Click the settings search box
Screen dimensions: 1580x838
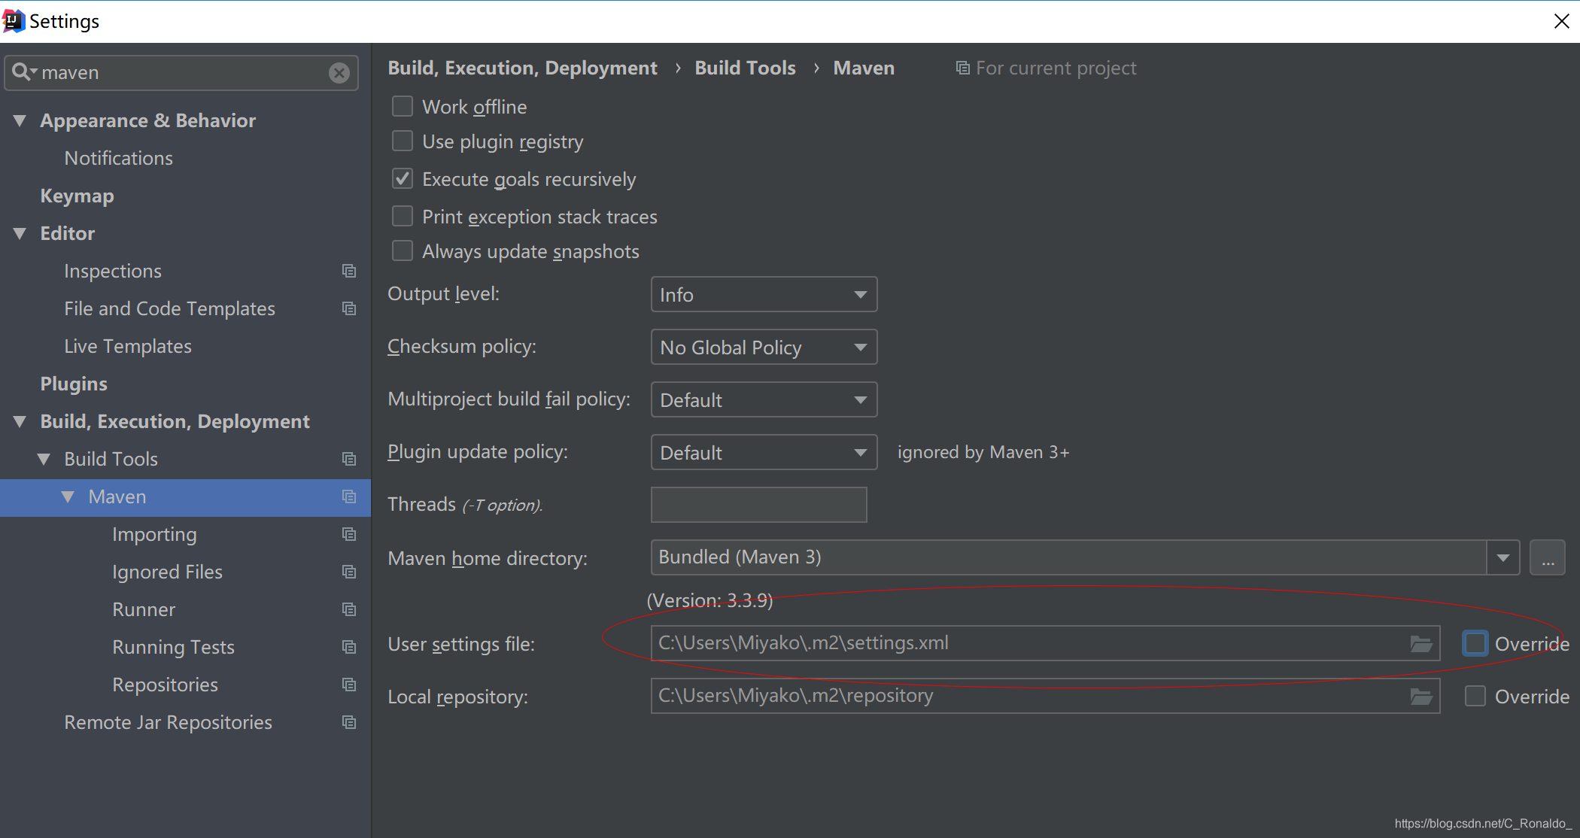coord(181,72)
